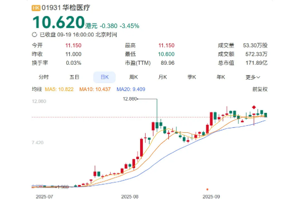Click the 均线 label
Screen dimensions: 299x199
36,89
